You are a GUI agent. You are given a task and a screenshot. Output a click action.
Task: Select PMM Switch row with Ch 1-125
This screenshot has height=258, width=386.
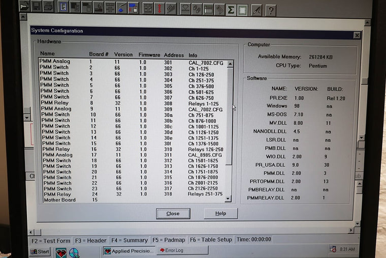point(133,68)
